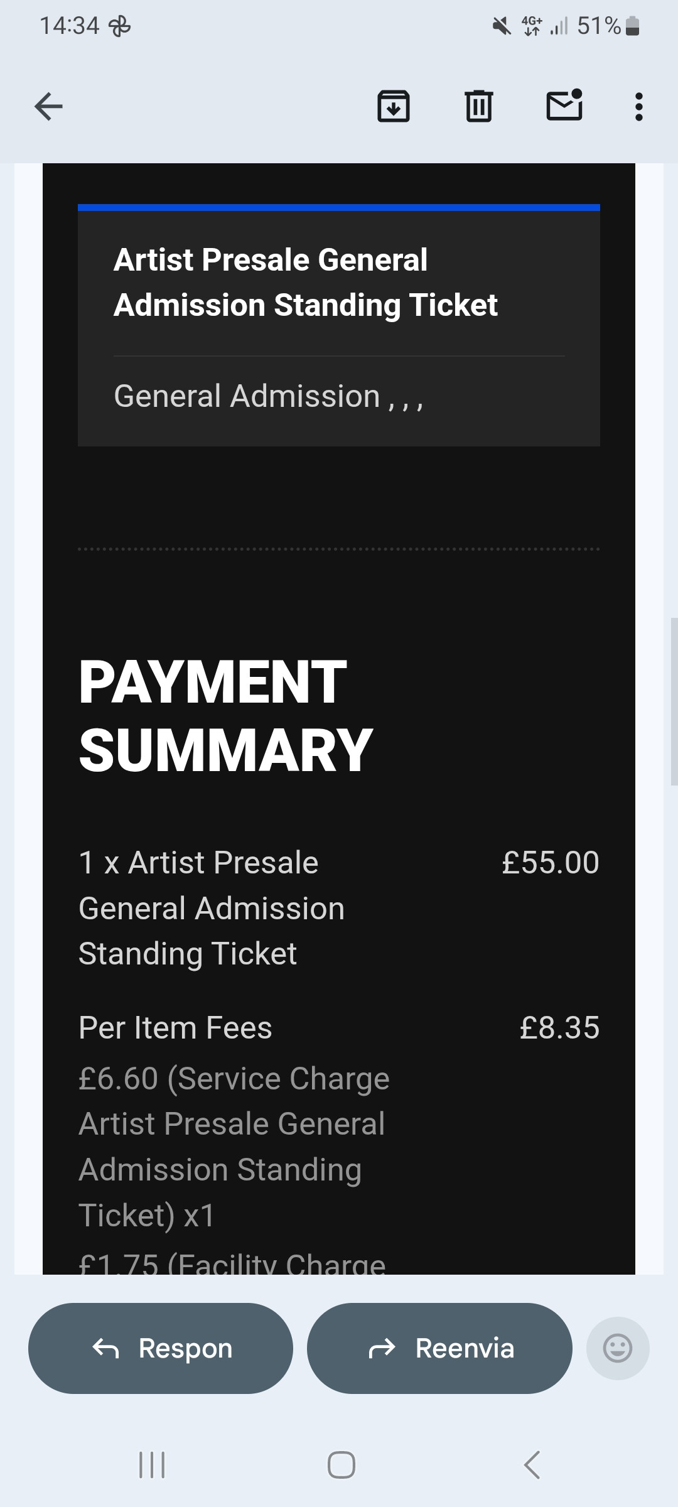Tap the emoji reaction smiley button

click(617, 1348)
